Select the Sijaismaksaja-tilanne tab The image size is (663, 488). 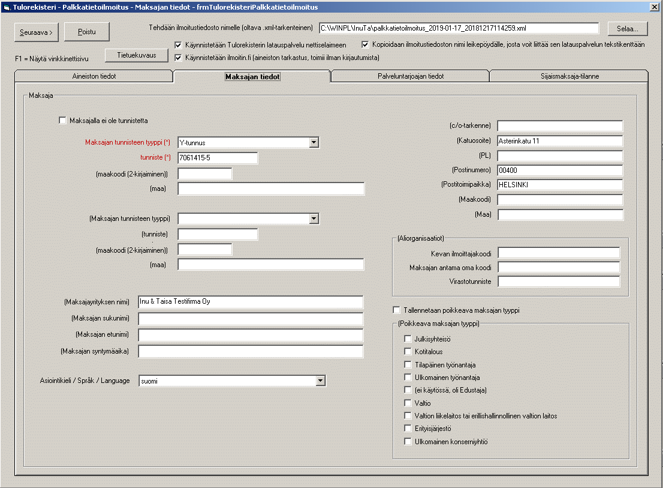568,76
